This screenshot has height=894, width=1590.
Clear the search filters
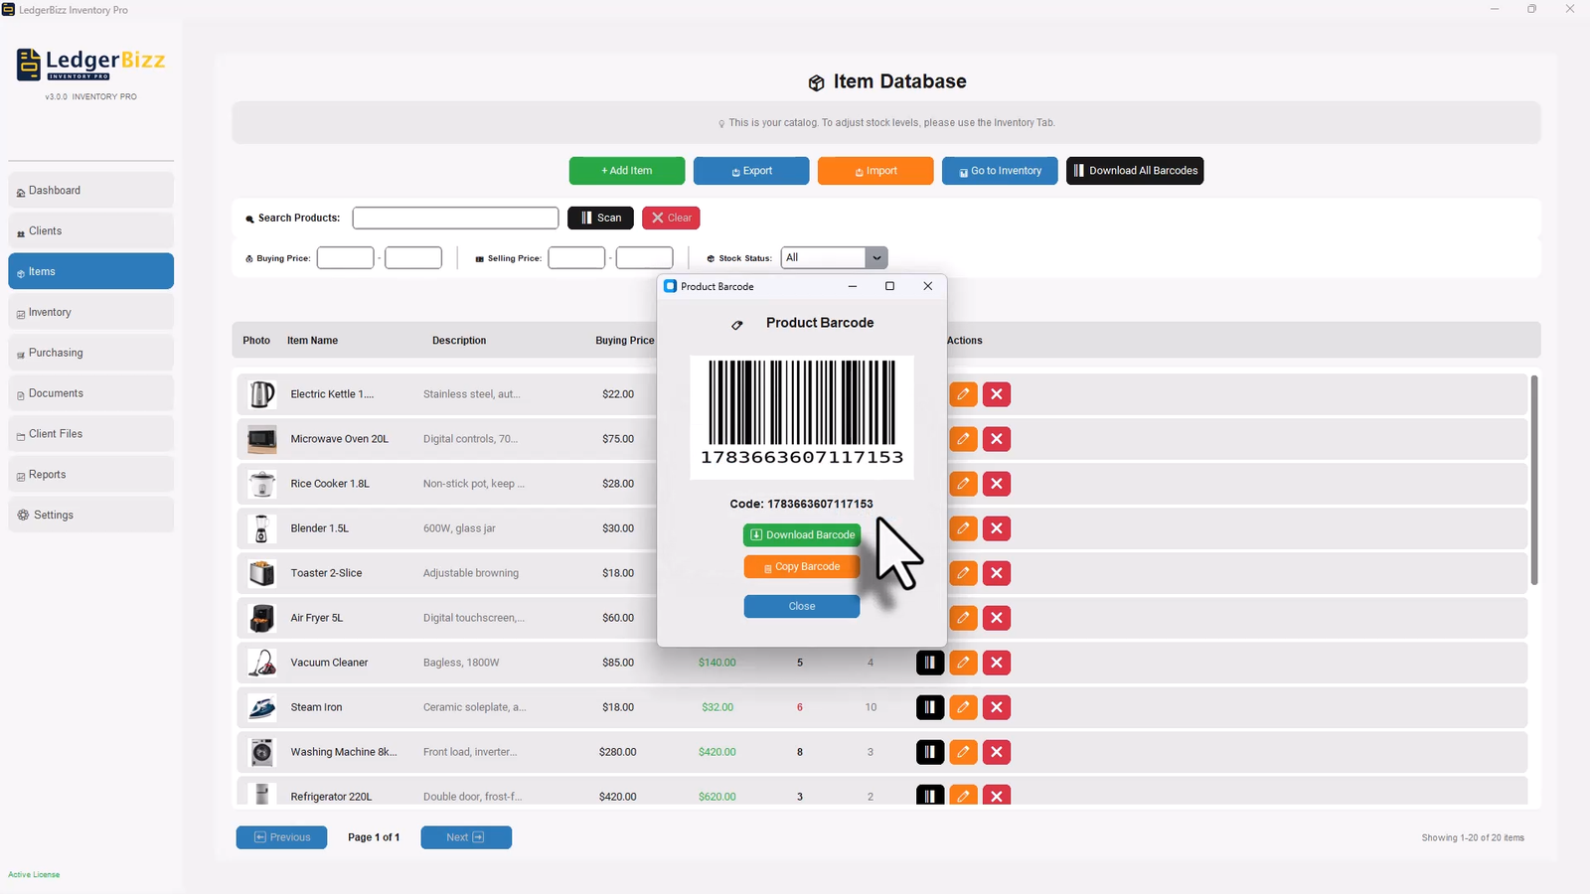pyautogui.click(x=671, y=218)
